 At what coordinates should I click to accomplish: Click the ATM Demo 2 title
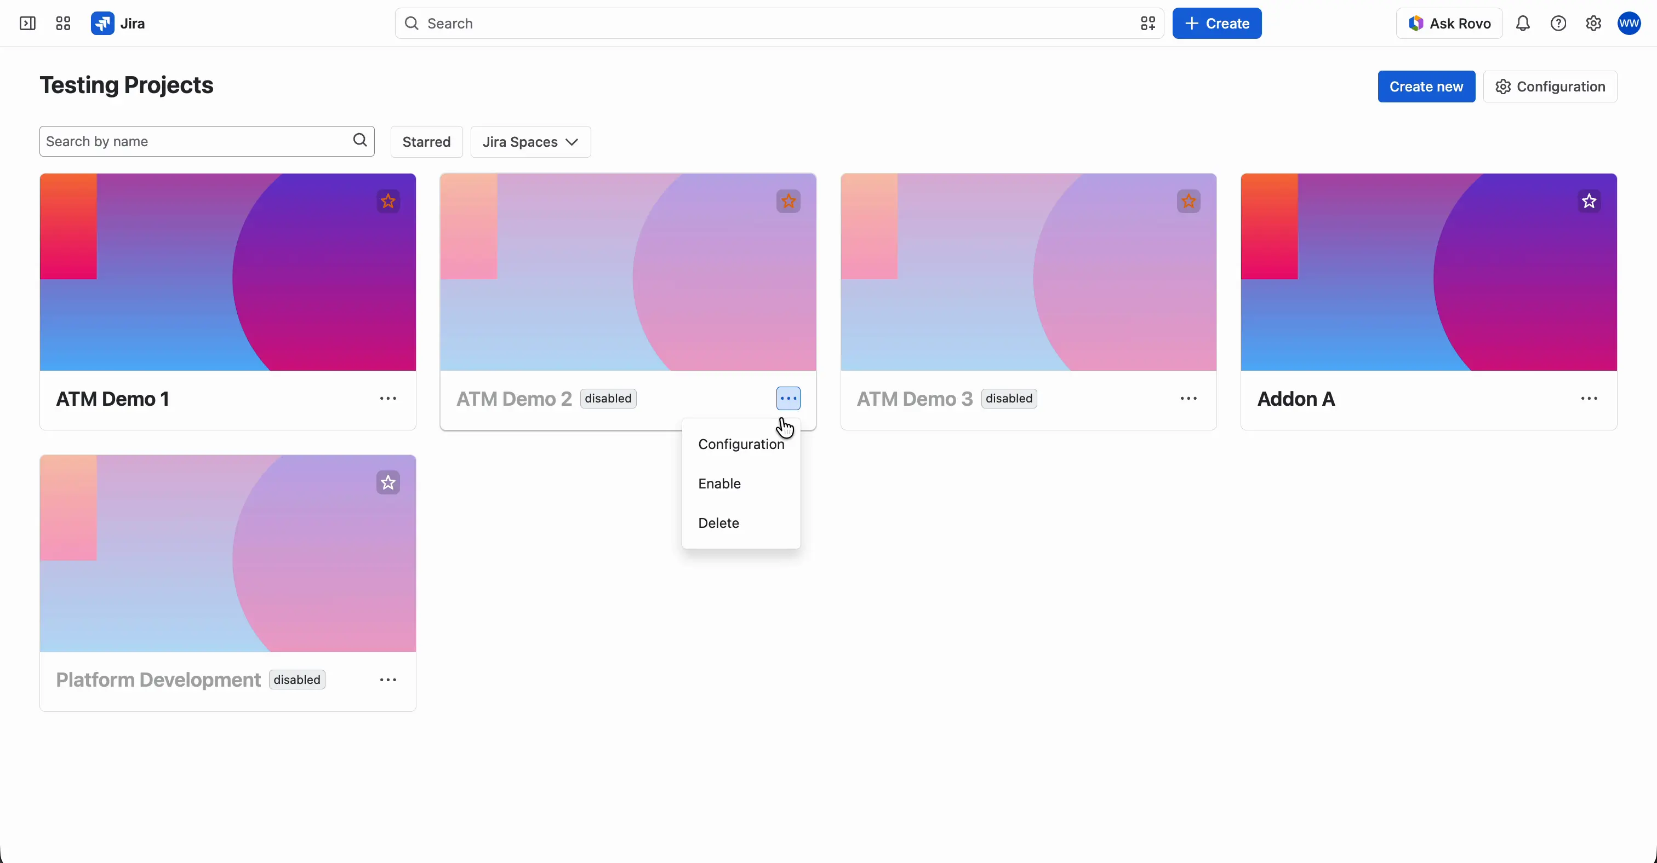514,399
